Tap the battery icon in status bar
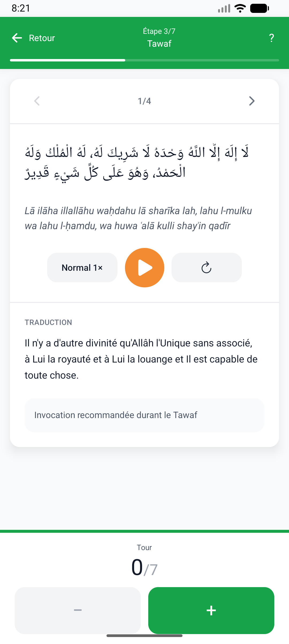Viewport: 289px width, 644px height. click(x=259, y=8)
